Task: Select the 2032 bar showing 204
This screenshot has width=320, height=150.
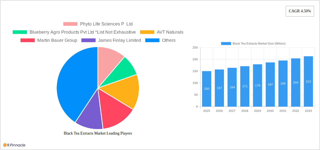Action: tap(296, 82)
